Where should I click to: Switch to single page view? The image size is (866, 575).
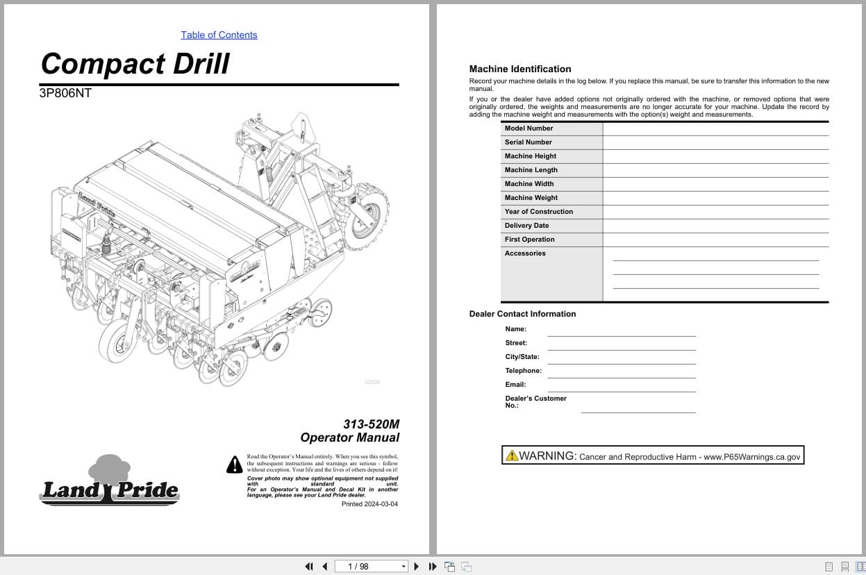pyautogui.click(x=828, y=567)
